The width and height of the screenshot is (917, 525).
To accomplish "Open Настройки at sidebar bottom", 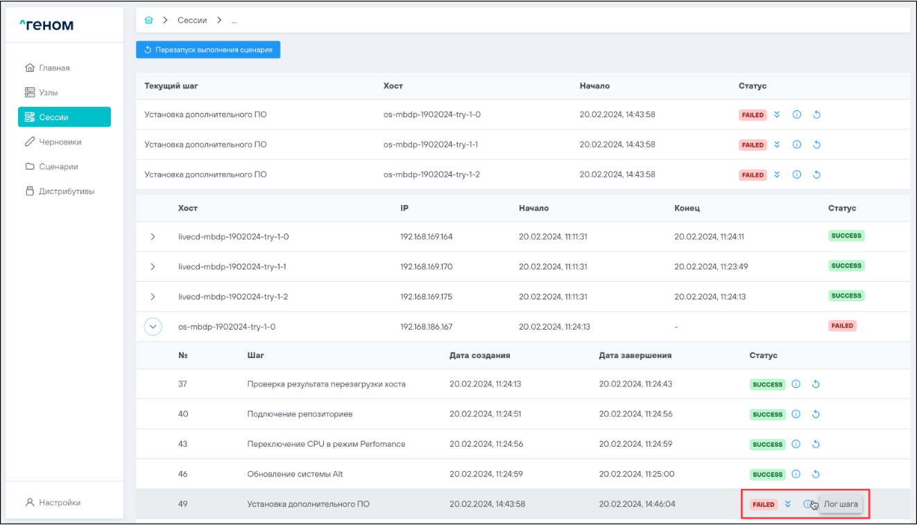I will tap(59, 502).
